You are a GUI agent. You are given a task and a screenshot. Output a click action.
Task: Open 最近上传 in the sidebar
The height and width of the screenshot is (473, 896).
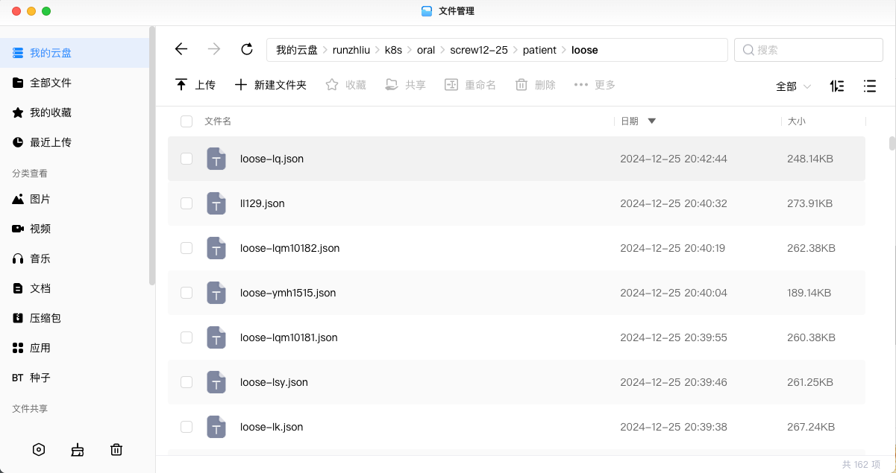(x=74, y=142)
